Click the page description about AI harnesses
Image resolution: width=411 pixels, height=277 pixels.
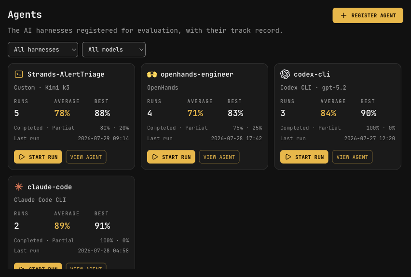pyautogui.click(x=145, y=31)
